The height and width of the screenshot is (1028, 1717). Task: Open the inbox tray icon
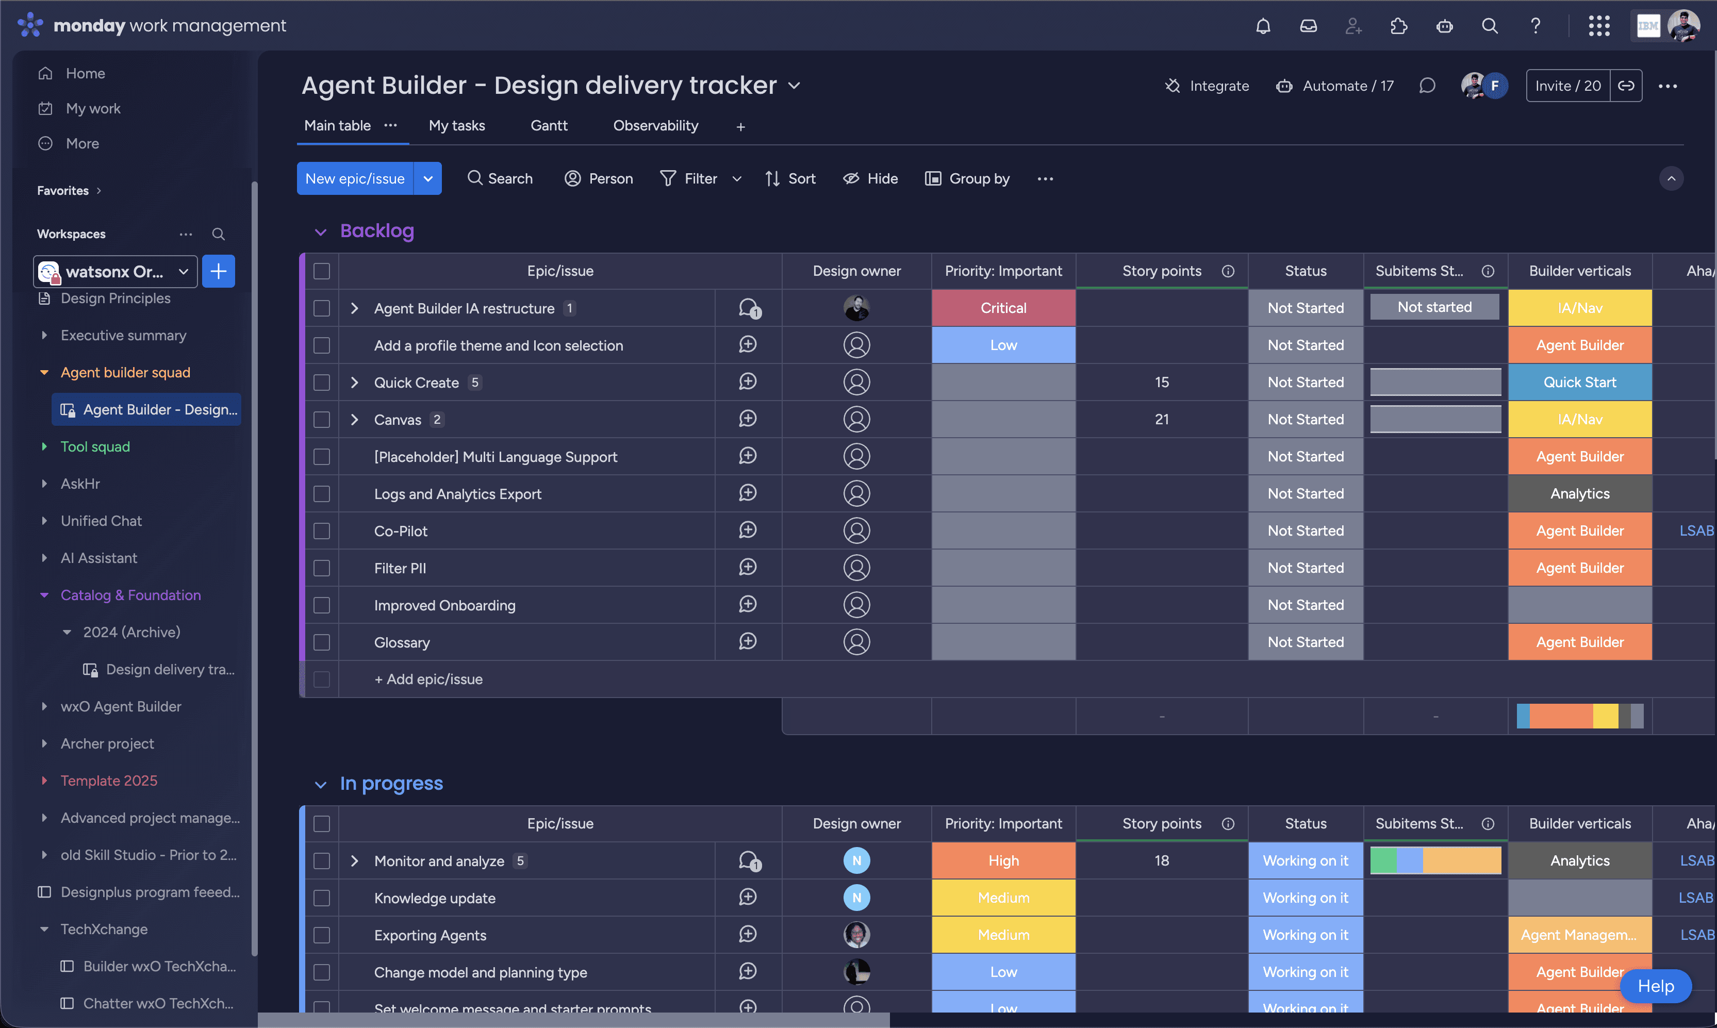coord(1308,26)
